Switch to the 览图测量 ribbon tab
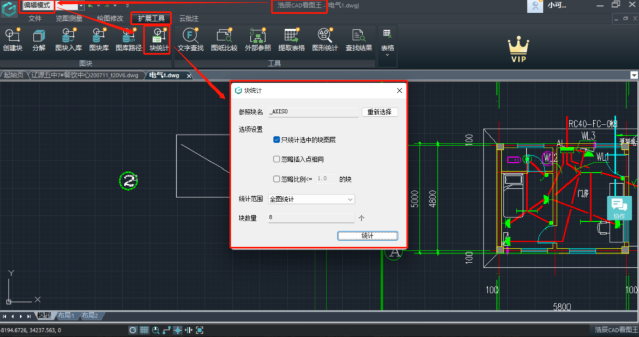The height and width of the screenshot is (337, 639). pyautogui.click(x=69, y=18)
